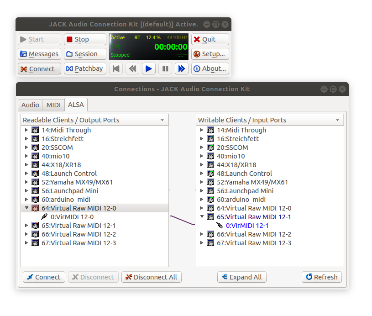Select 44:X18/XR18 in output ports
372x316 pixels.
61,165
